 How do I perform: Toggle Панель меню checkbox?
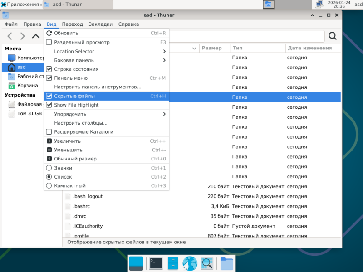49,78
